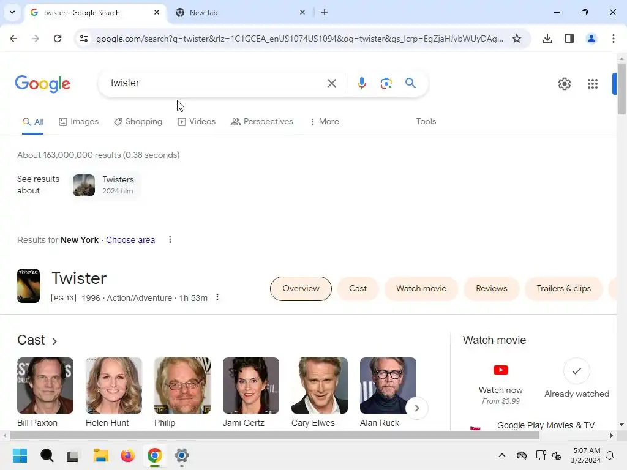Click the horizontal page scrollbar
This screenshot has height=470, width=627.
274,435
